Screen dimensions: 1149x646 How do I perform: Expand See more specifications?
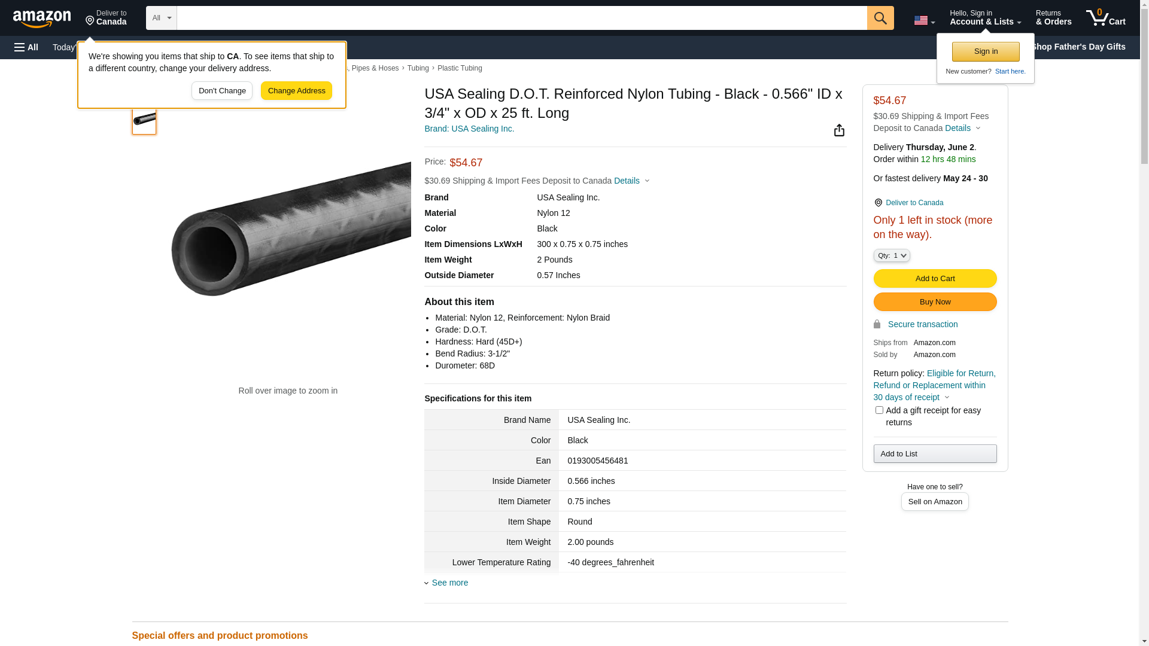(x=449, y=583)
